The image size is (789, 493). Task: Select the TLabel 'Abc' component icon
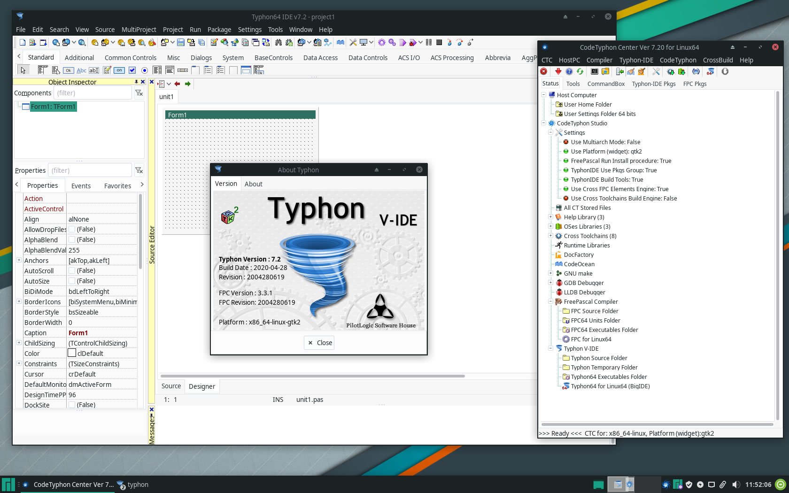click(81, 70)
